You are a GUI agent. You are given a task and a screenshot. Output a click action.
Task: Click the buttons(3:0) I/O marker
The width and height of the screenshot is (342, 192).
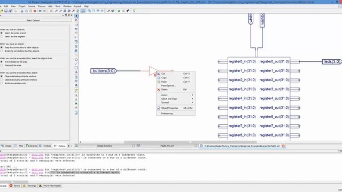(x=104, y=71)
